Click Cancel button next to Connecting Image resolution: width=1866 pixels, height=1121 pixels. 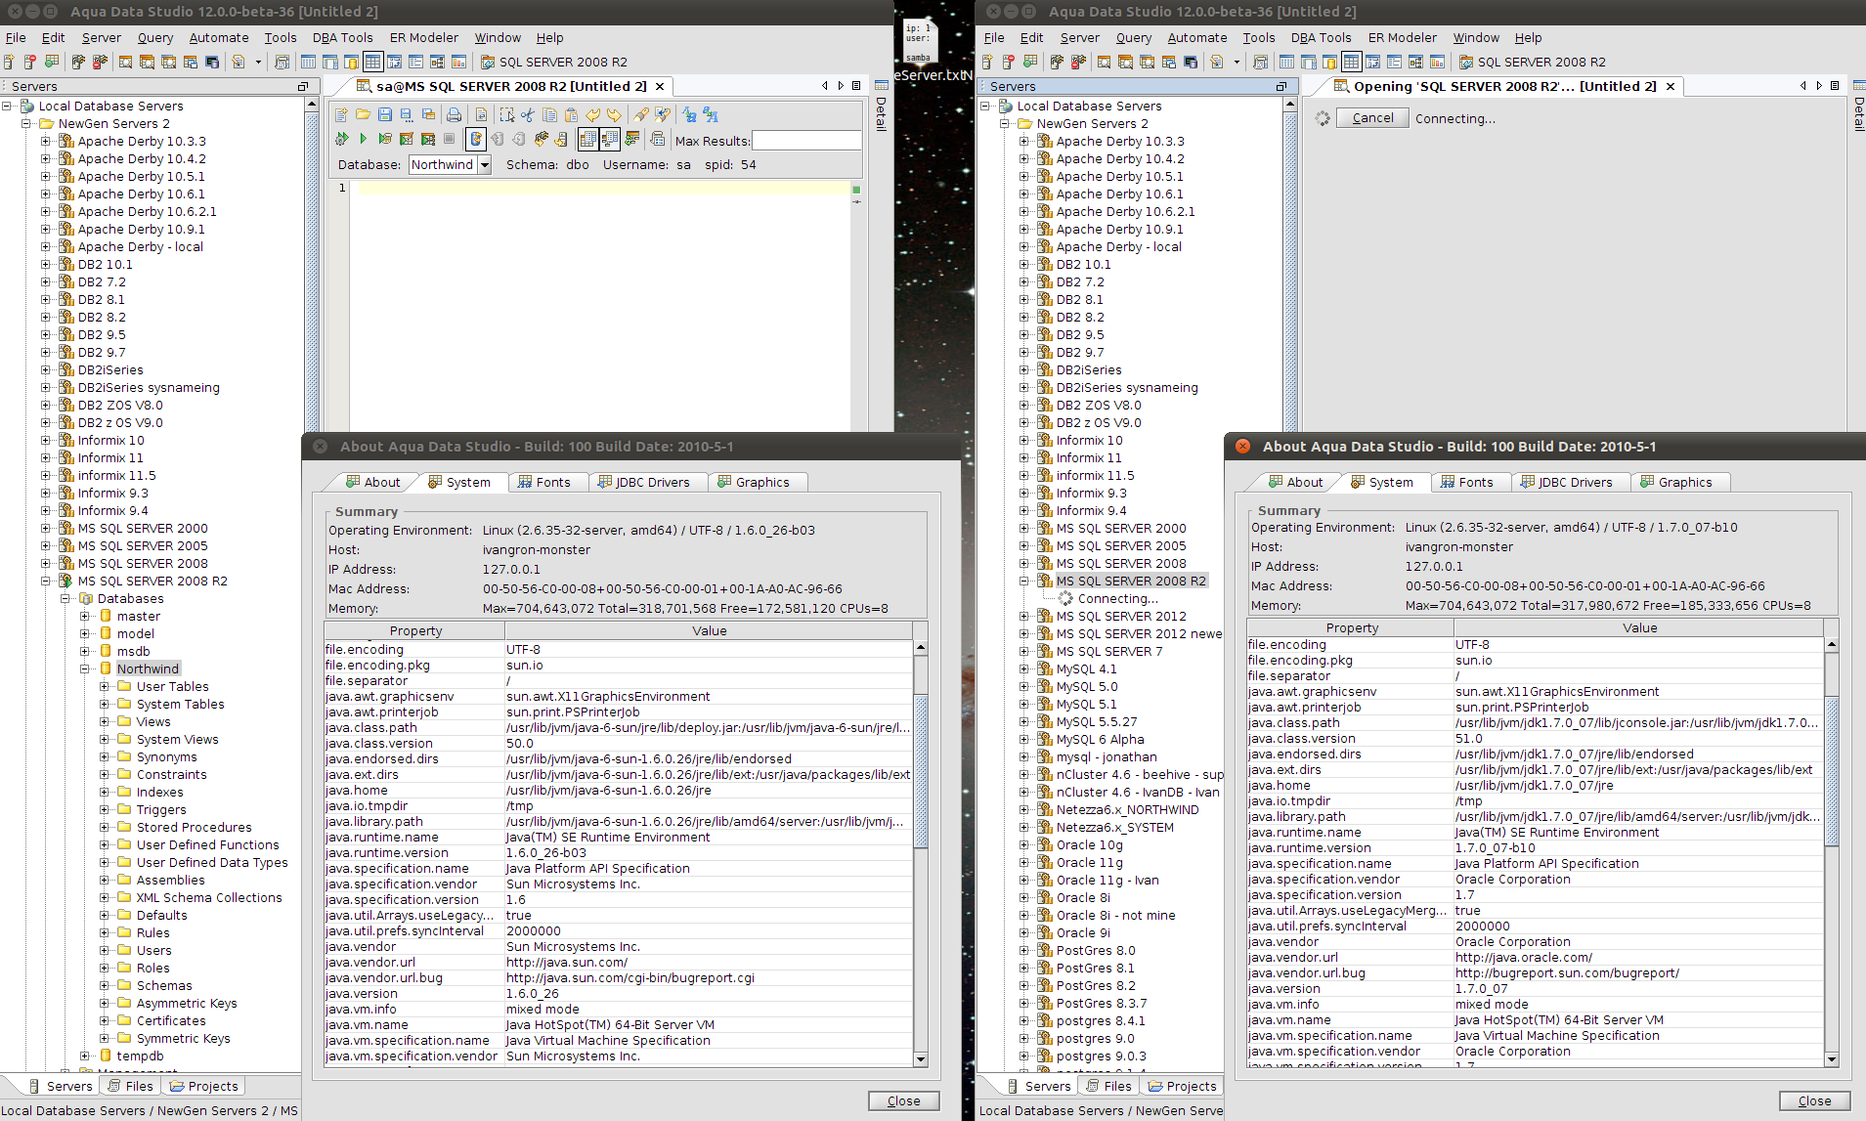coord(1373,118)
